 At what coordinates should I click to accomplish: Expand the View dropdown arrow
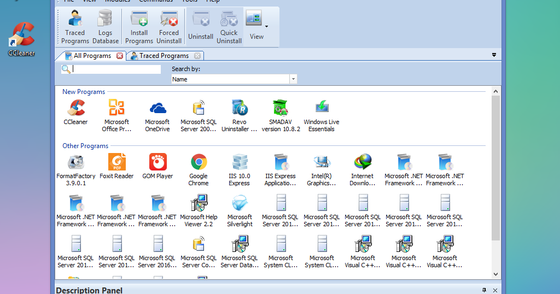266,26
